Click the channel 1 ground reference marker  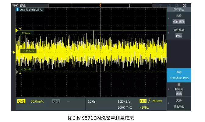click(13, 53)
